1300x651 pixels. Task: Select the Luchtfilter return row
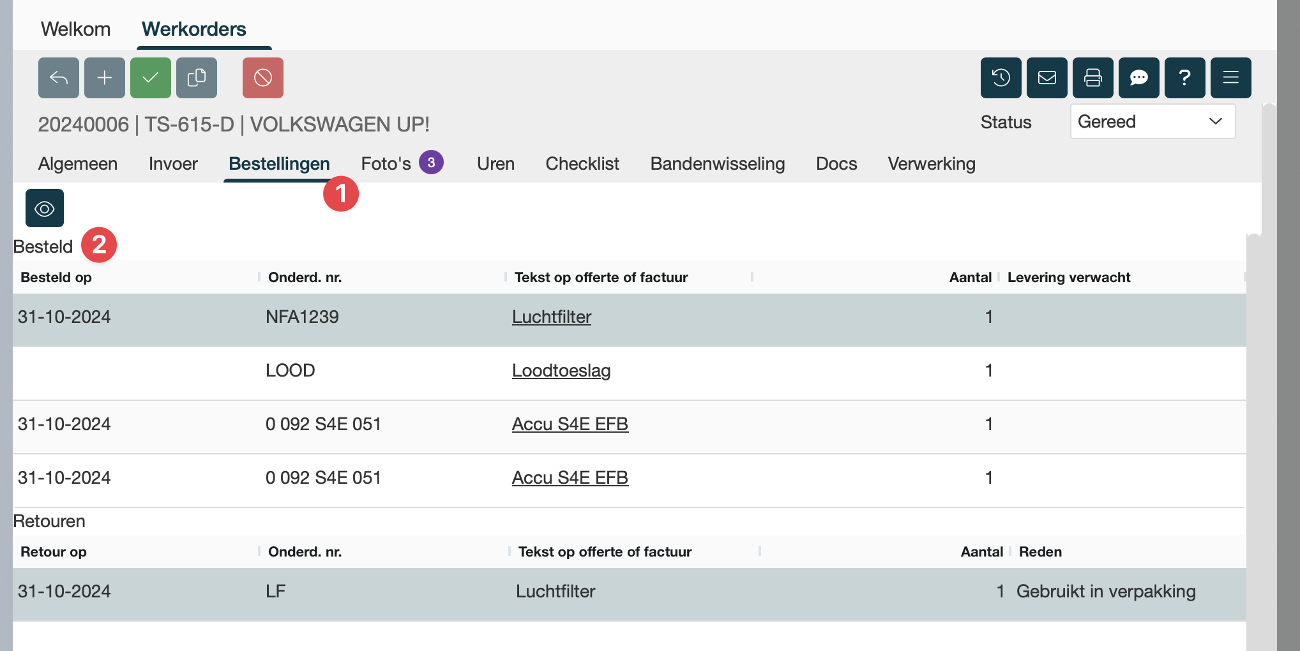click(556, 592)
